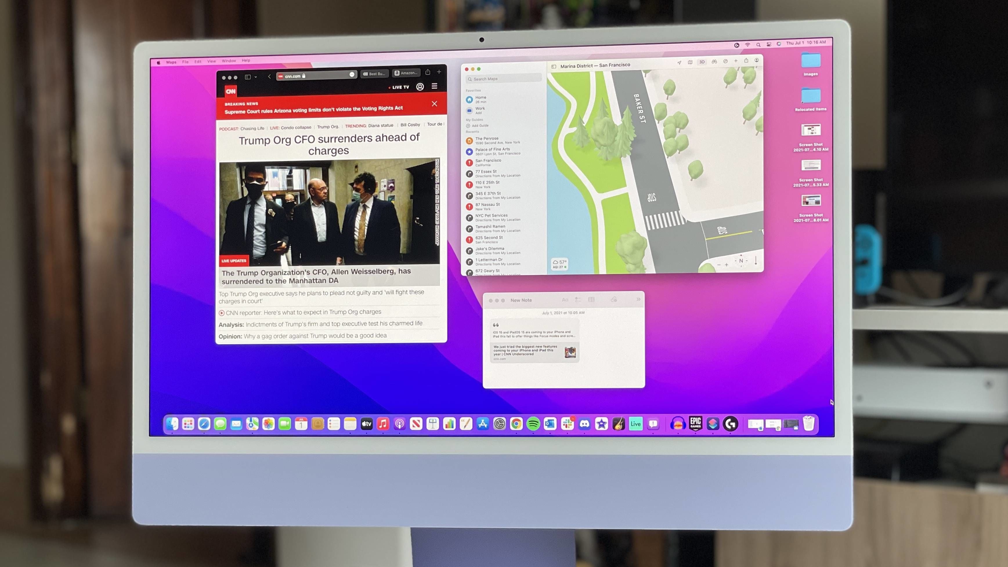Open Images folder on desktop
Screen dimensions: 1008x567
pos(811,64)
